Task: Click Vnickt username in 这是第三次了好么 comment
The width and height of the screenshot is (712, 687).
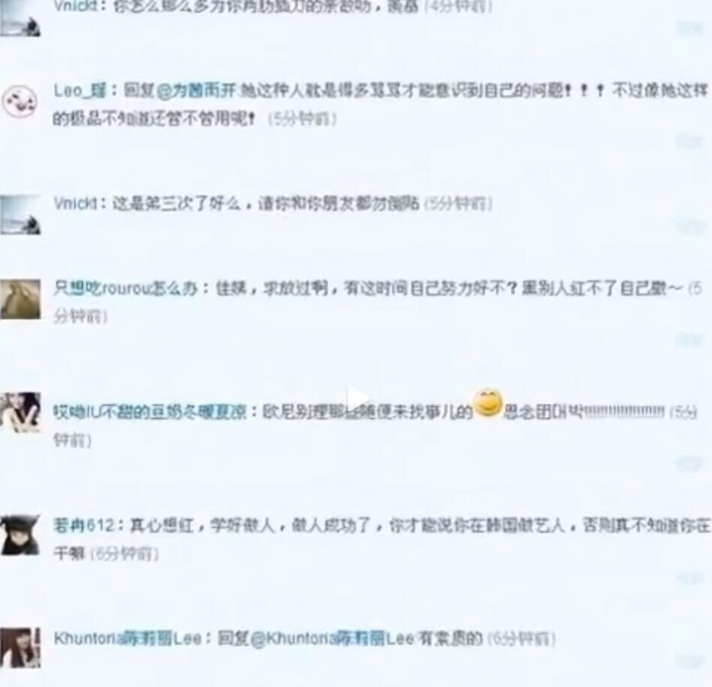Action: point(75,203)
